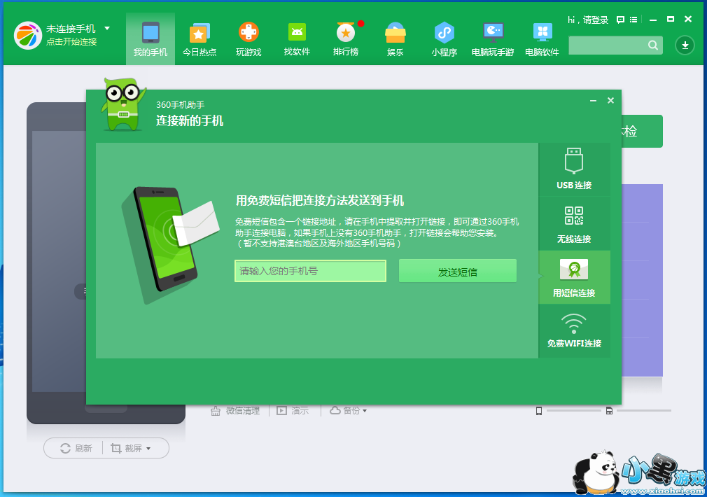Expand the 截屏 dropdown arrow
The height and width of the screenshot is (497, 707).
(148, 449)
